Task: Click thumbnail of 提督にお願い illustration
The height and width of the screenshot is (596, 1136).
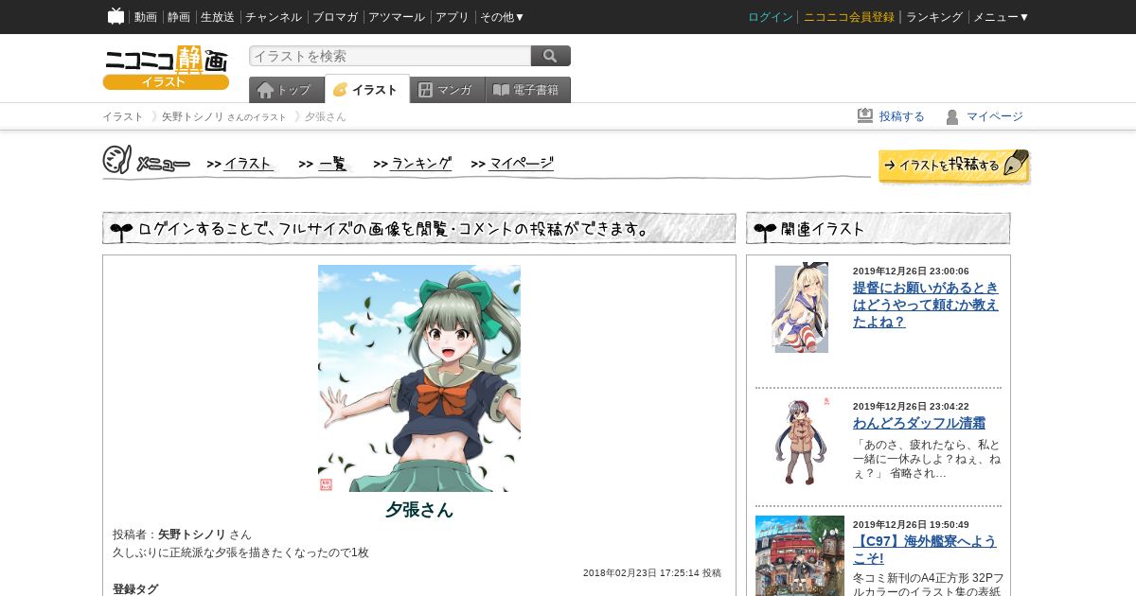Action: click(801, 308)
